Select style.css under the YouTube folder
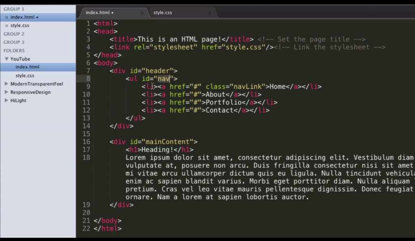 (24, 75)
